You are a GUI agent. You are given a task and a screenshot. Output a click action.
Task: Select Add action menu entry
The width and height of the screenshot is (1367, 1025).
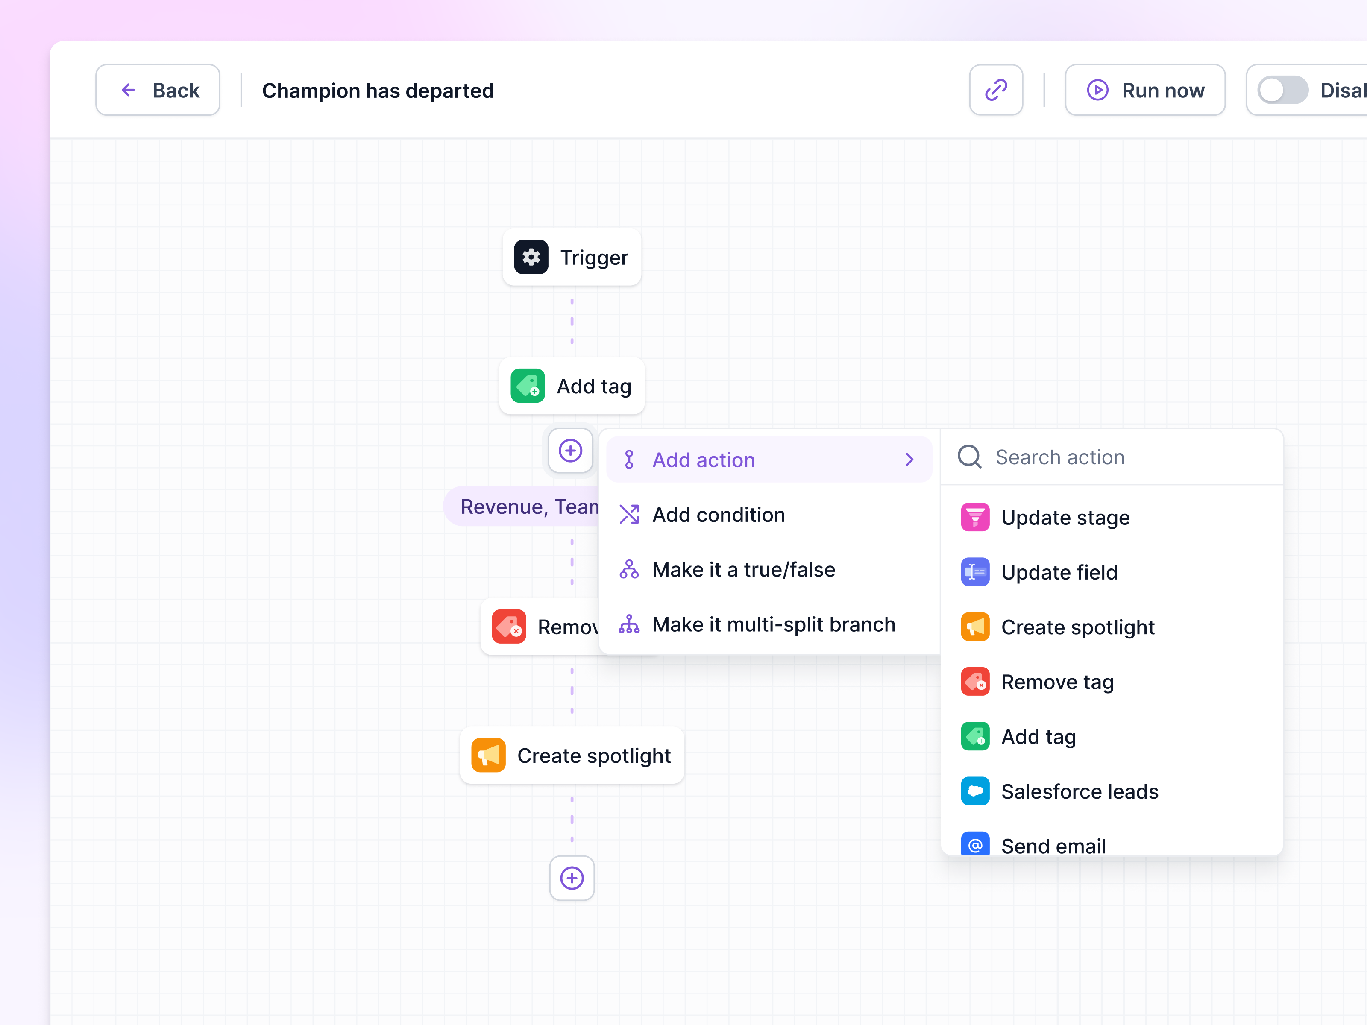(704, 460)
